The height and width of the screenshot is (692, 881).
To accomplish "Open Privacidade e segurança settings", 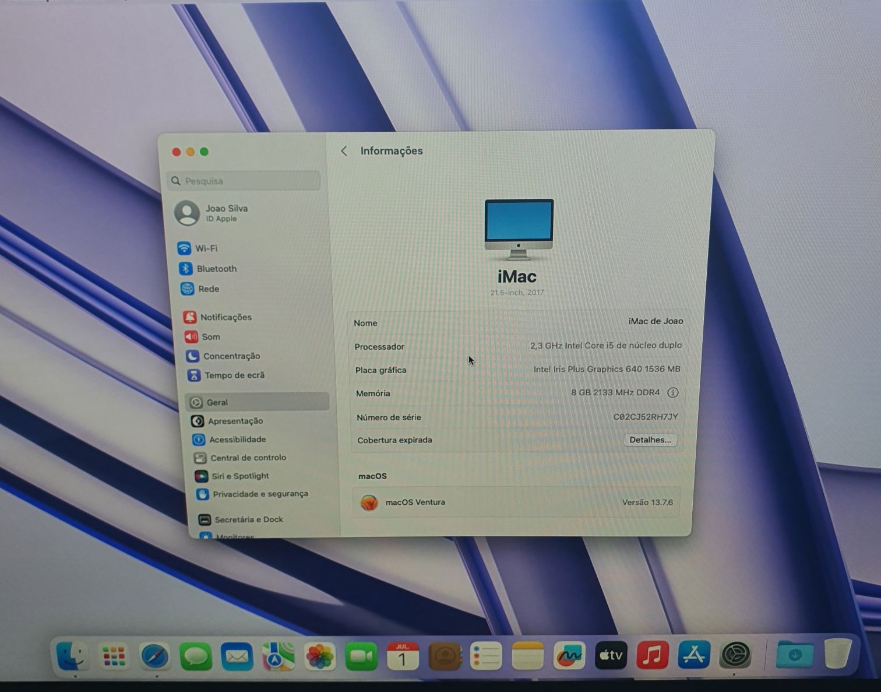I will 252,494.
